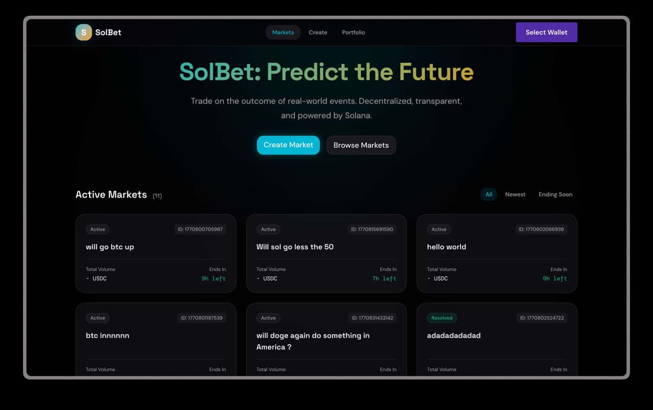Viewport: 653px width, 410px height.
Task: Click the Active badge on the doge market card
Action: (x=268, y=318)
